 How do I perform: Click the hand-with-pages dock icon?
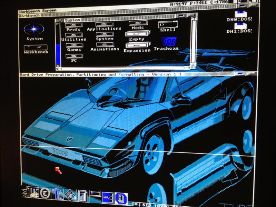tap(71, 195)
